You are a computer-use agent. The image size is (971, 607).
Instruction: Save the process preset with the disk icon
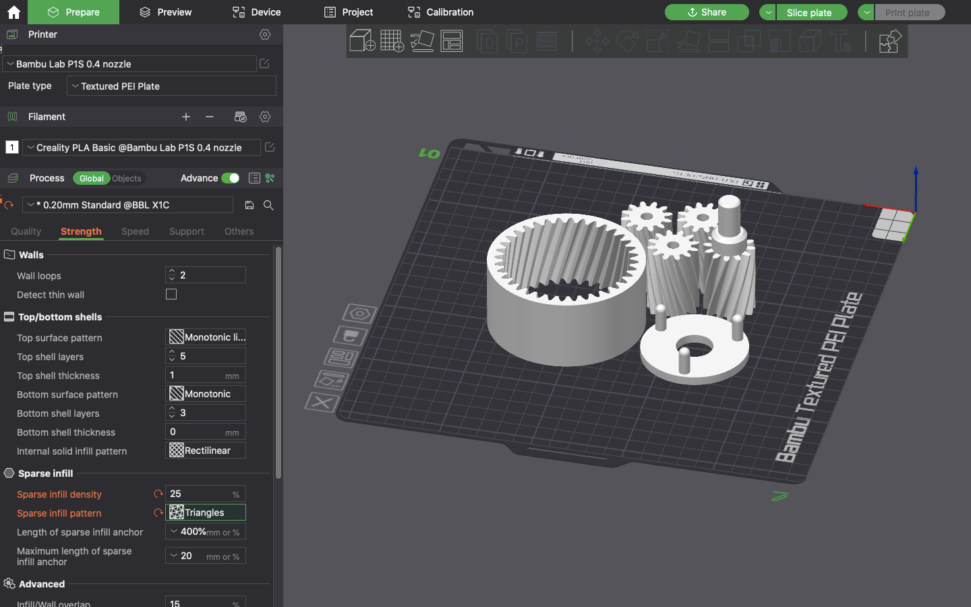point(249,205)
